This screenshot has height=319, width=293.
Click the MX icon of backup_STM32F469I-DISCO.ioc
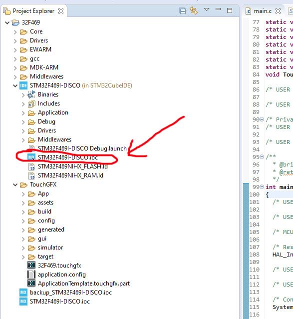[23, 292]
